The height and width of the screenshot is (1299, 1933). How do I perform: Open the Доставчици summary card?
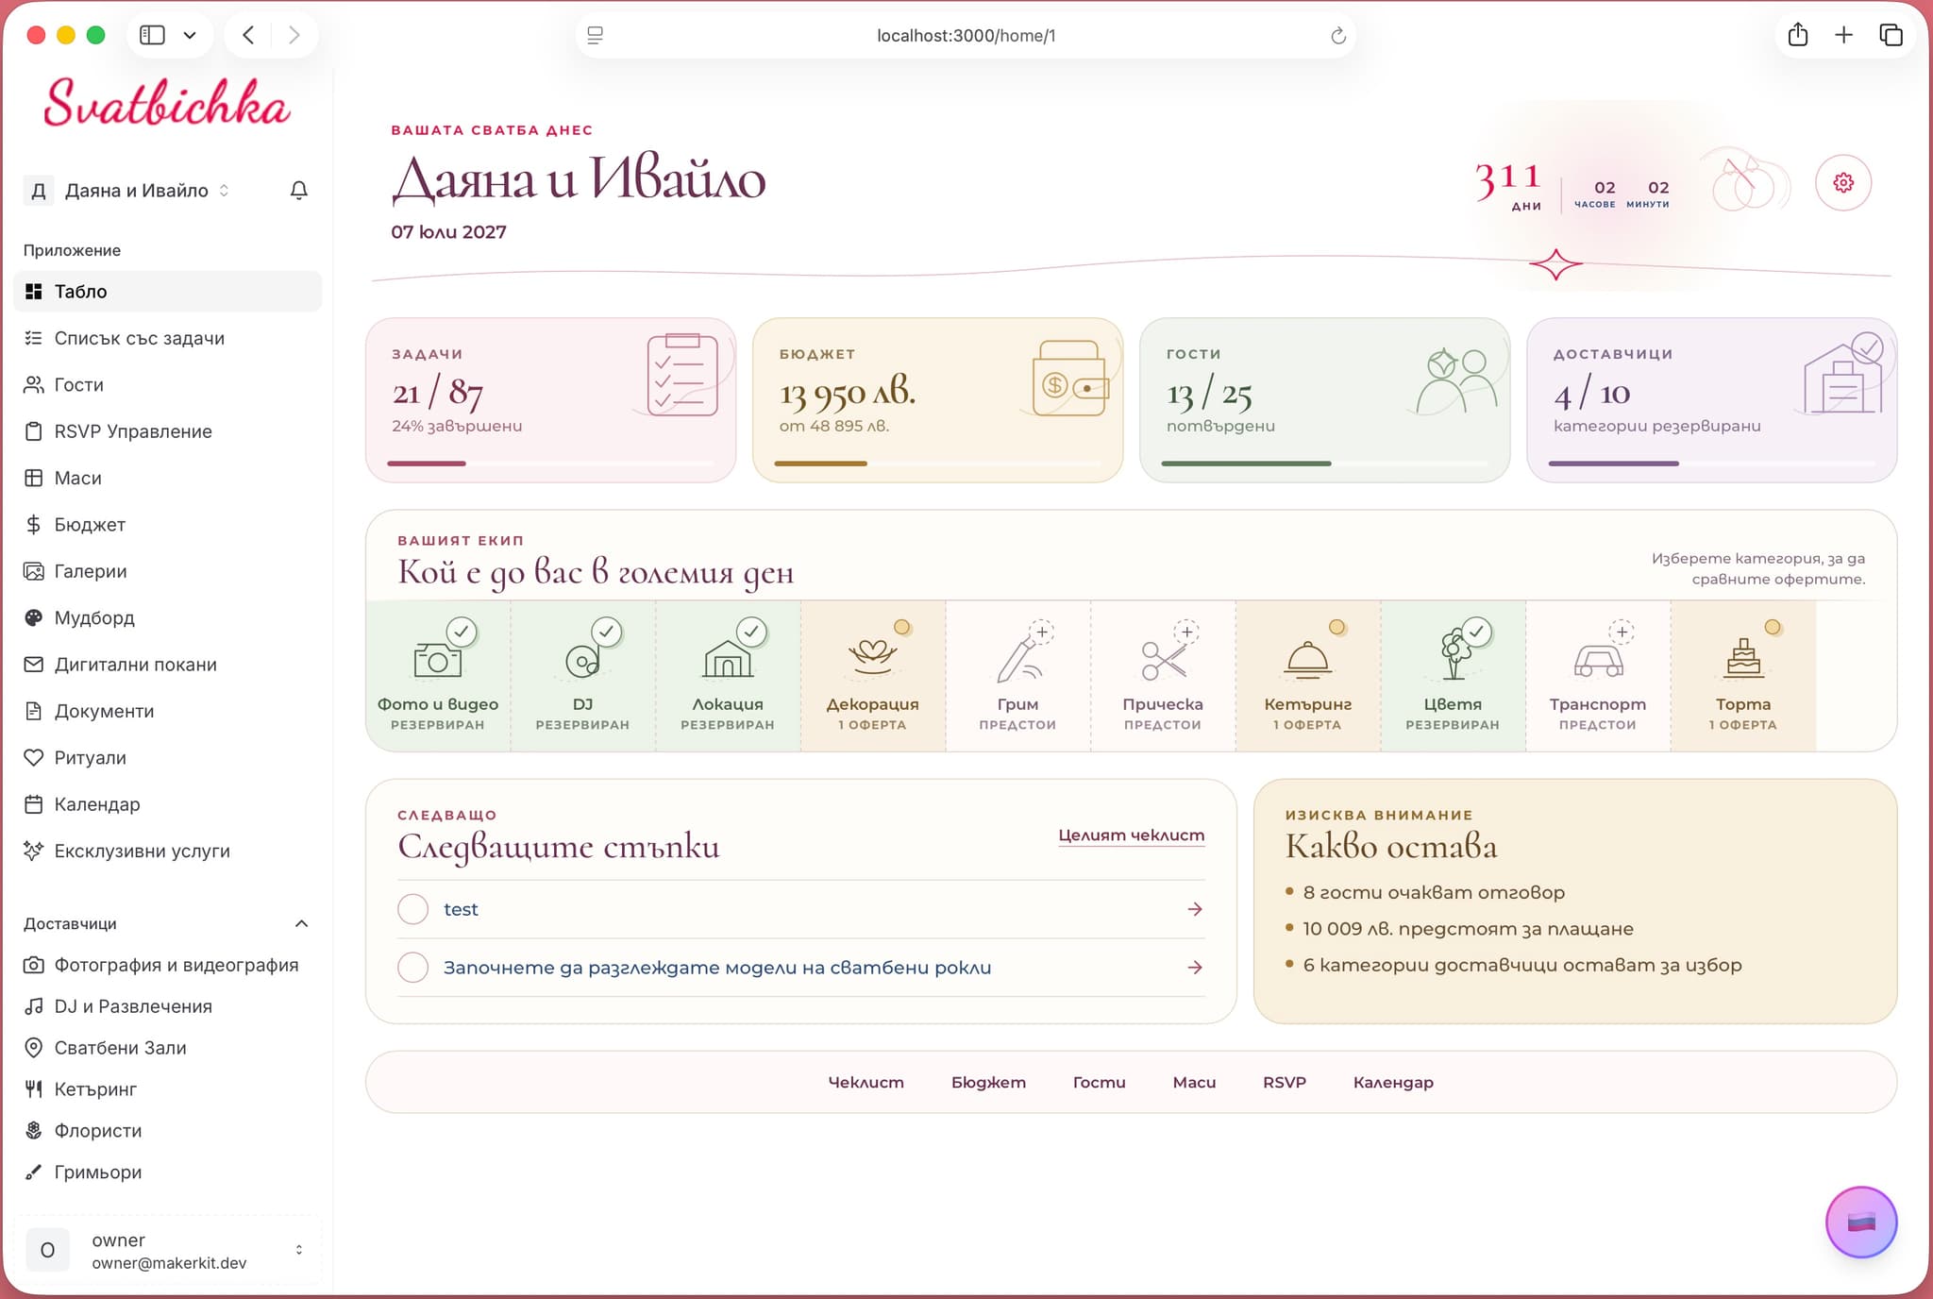1711,400
